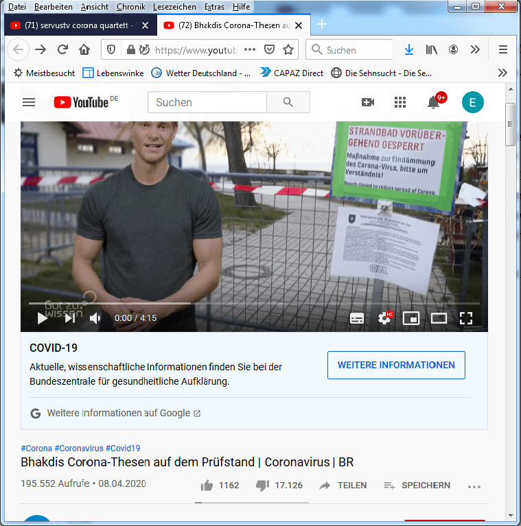The width and height of the screenshot is (521, 526).
Task: Open video settings gear
Action: tap(384, 318)
